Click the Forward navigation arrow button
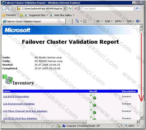 10,9
